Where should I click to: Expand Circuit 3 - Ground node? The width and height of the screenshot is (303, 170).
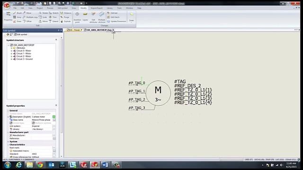point(11,59)
